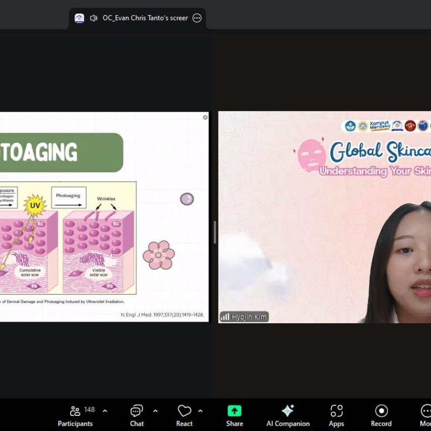
Task: Click the signal strength icon beside Hyojin Kim
Action: pyautogui.click(x=225, y=317)
